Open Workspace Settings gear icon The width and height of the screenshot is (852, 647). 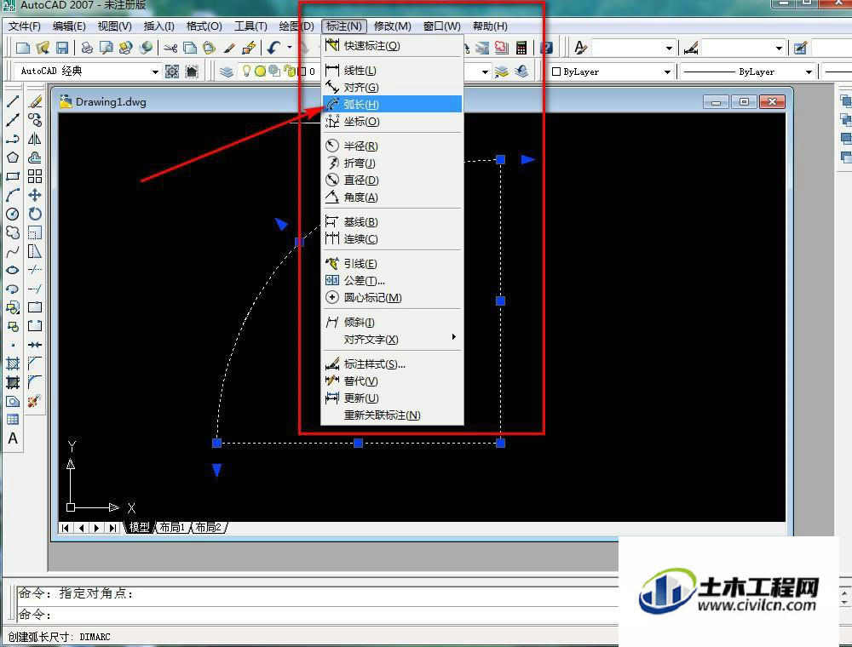(172, 72)
